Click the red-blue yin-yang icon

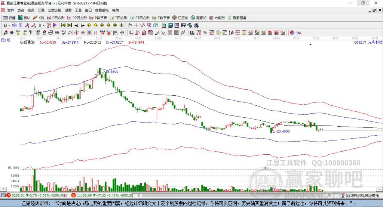[x=292, y=33]
